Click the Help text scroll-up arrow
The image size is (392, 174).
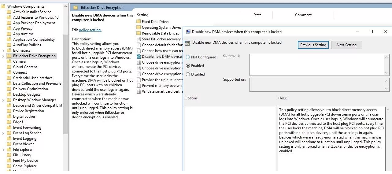tap(388, 109)
